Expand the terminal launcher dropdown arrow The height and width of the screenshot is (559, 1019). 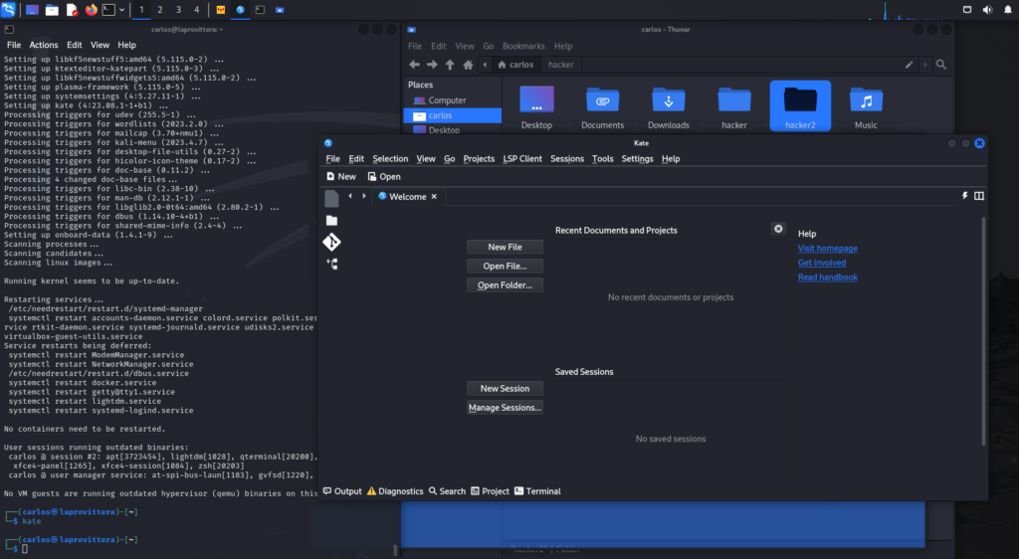pyautogui.click(x=121, y=10)
